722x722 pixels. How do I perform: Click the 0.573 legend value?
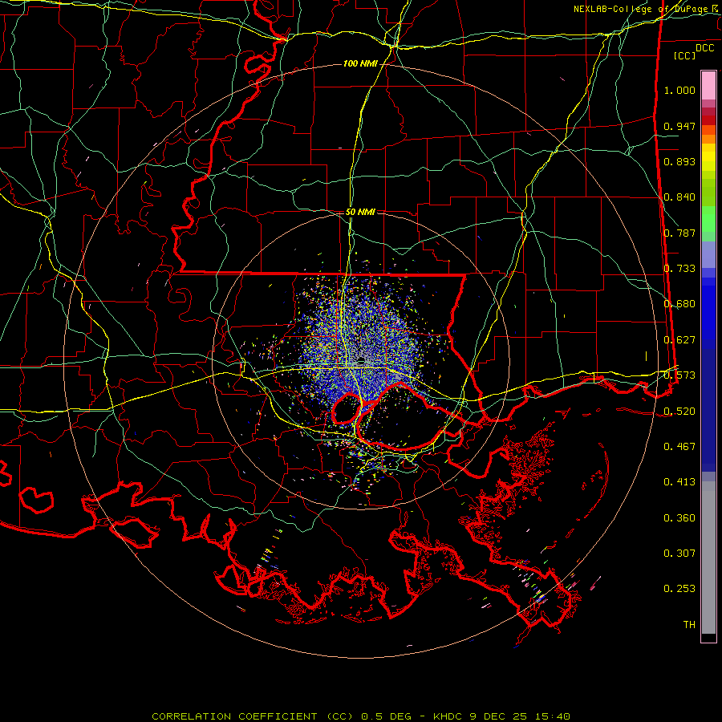pos(679,375)
